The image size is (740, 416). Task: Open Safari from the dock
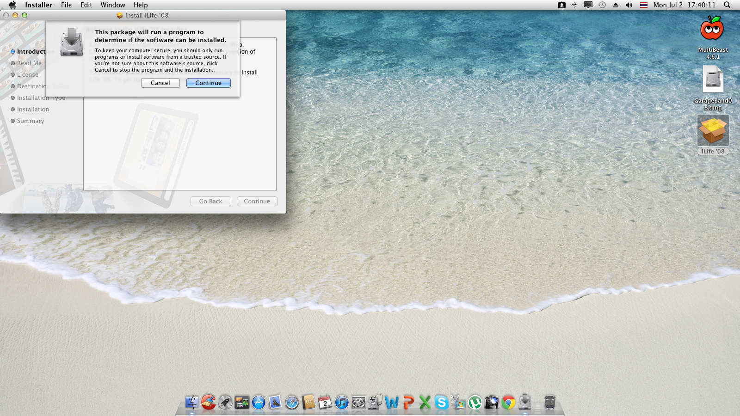292,403
